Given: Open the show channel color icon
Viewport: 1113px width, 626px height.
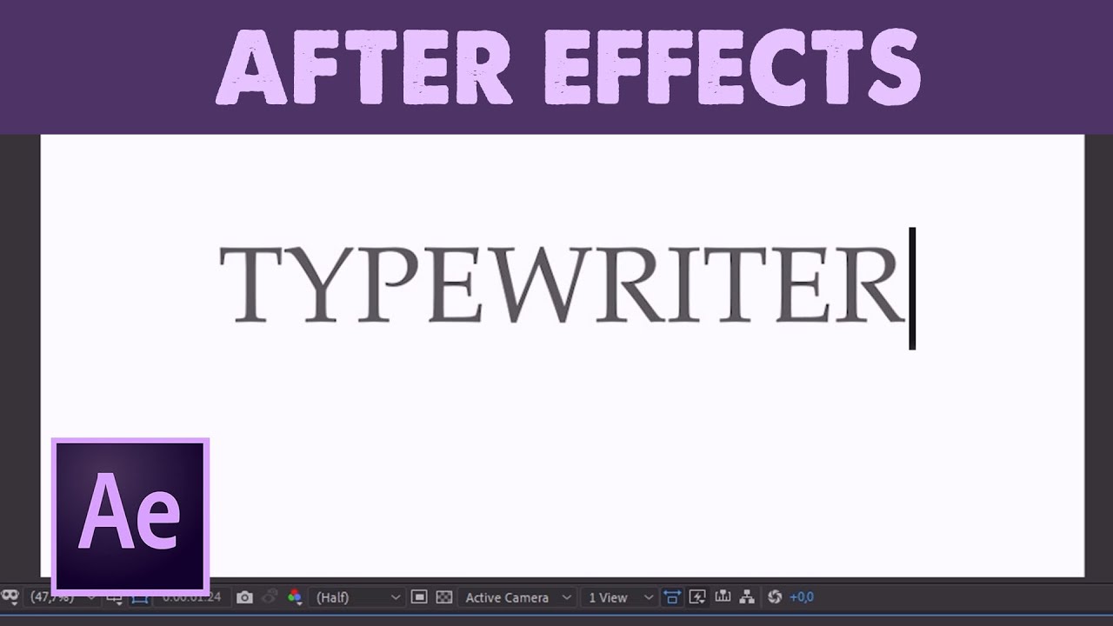Looking at the screenshot, I should (x=295, y=598).
